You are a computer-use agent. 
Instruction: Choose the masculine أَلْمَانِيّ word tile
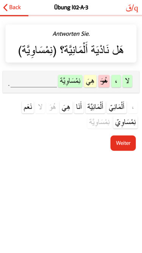tap(116, 107)
